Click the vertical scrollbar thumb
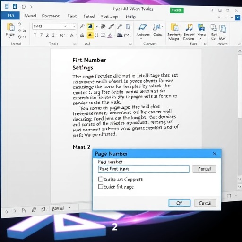 (240, 86)
